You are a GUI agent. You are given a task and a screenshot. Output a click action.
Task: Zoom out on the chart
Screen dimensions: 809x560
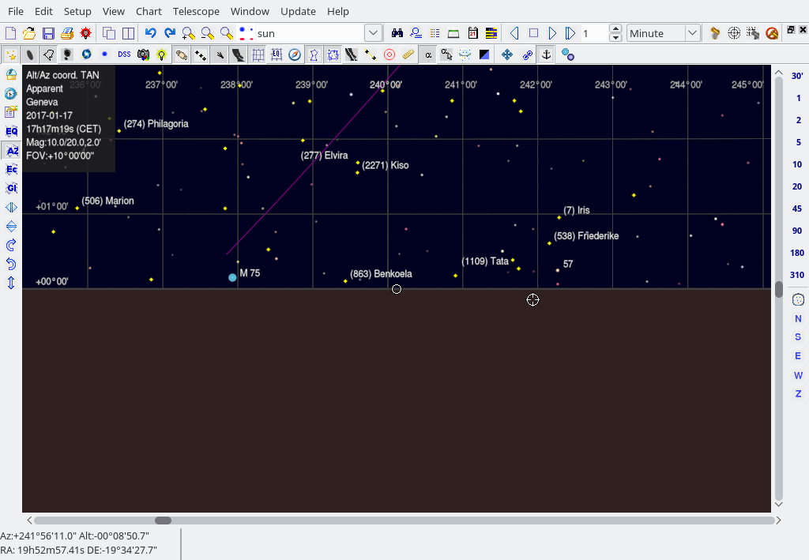coord(208,33)
